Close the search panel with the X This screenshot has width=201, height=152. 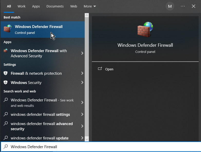coord(194,6)
